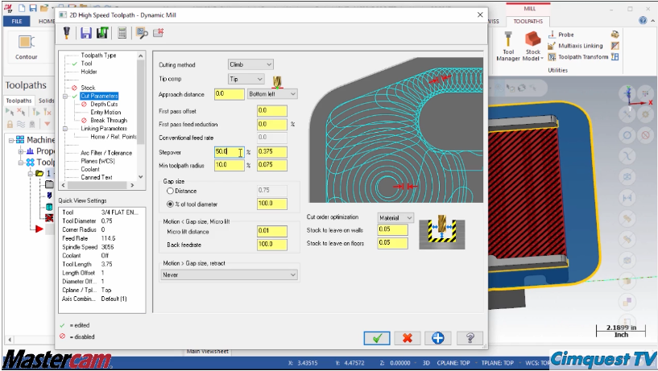Click the red-marked icon in dialog toolbar
658x371 pixels.
(x=158, y=32)
